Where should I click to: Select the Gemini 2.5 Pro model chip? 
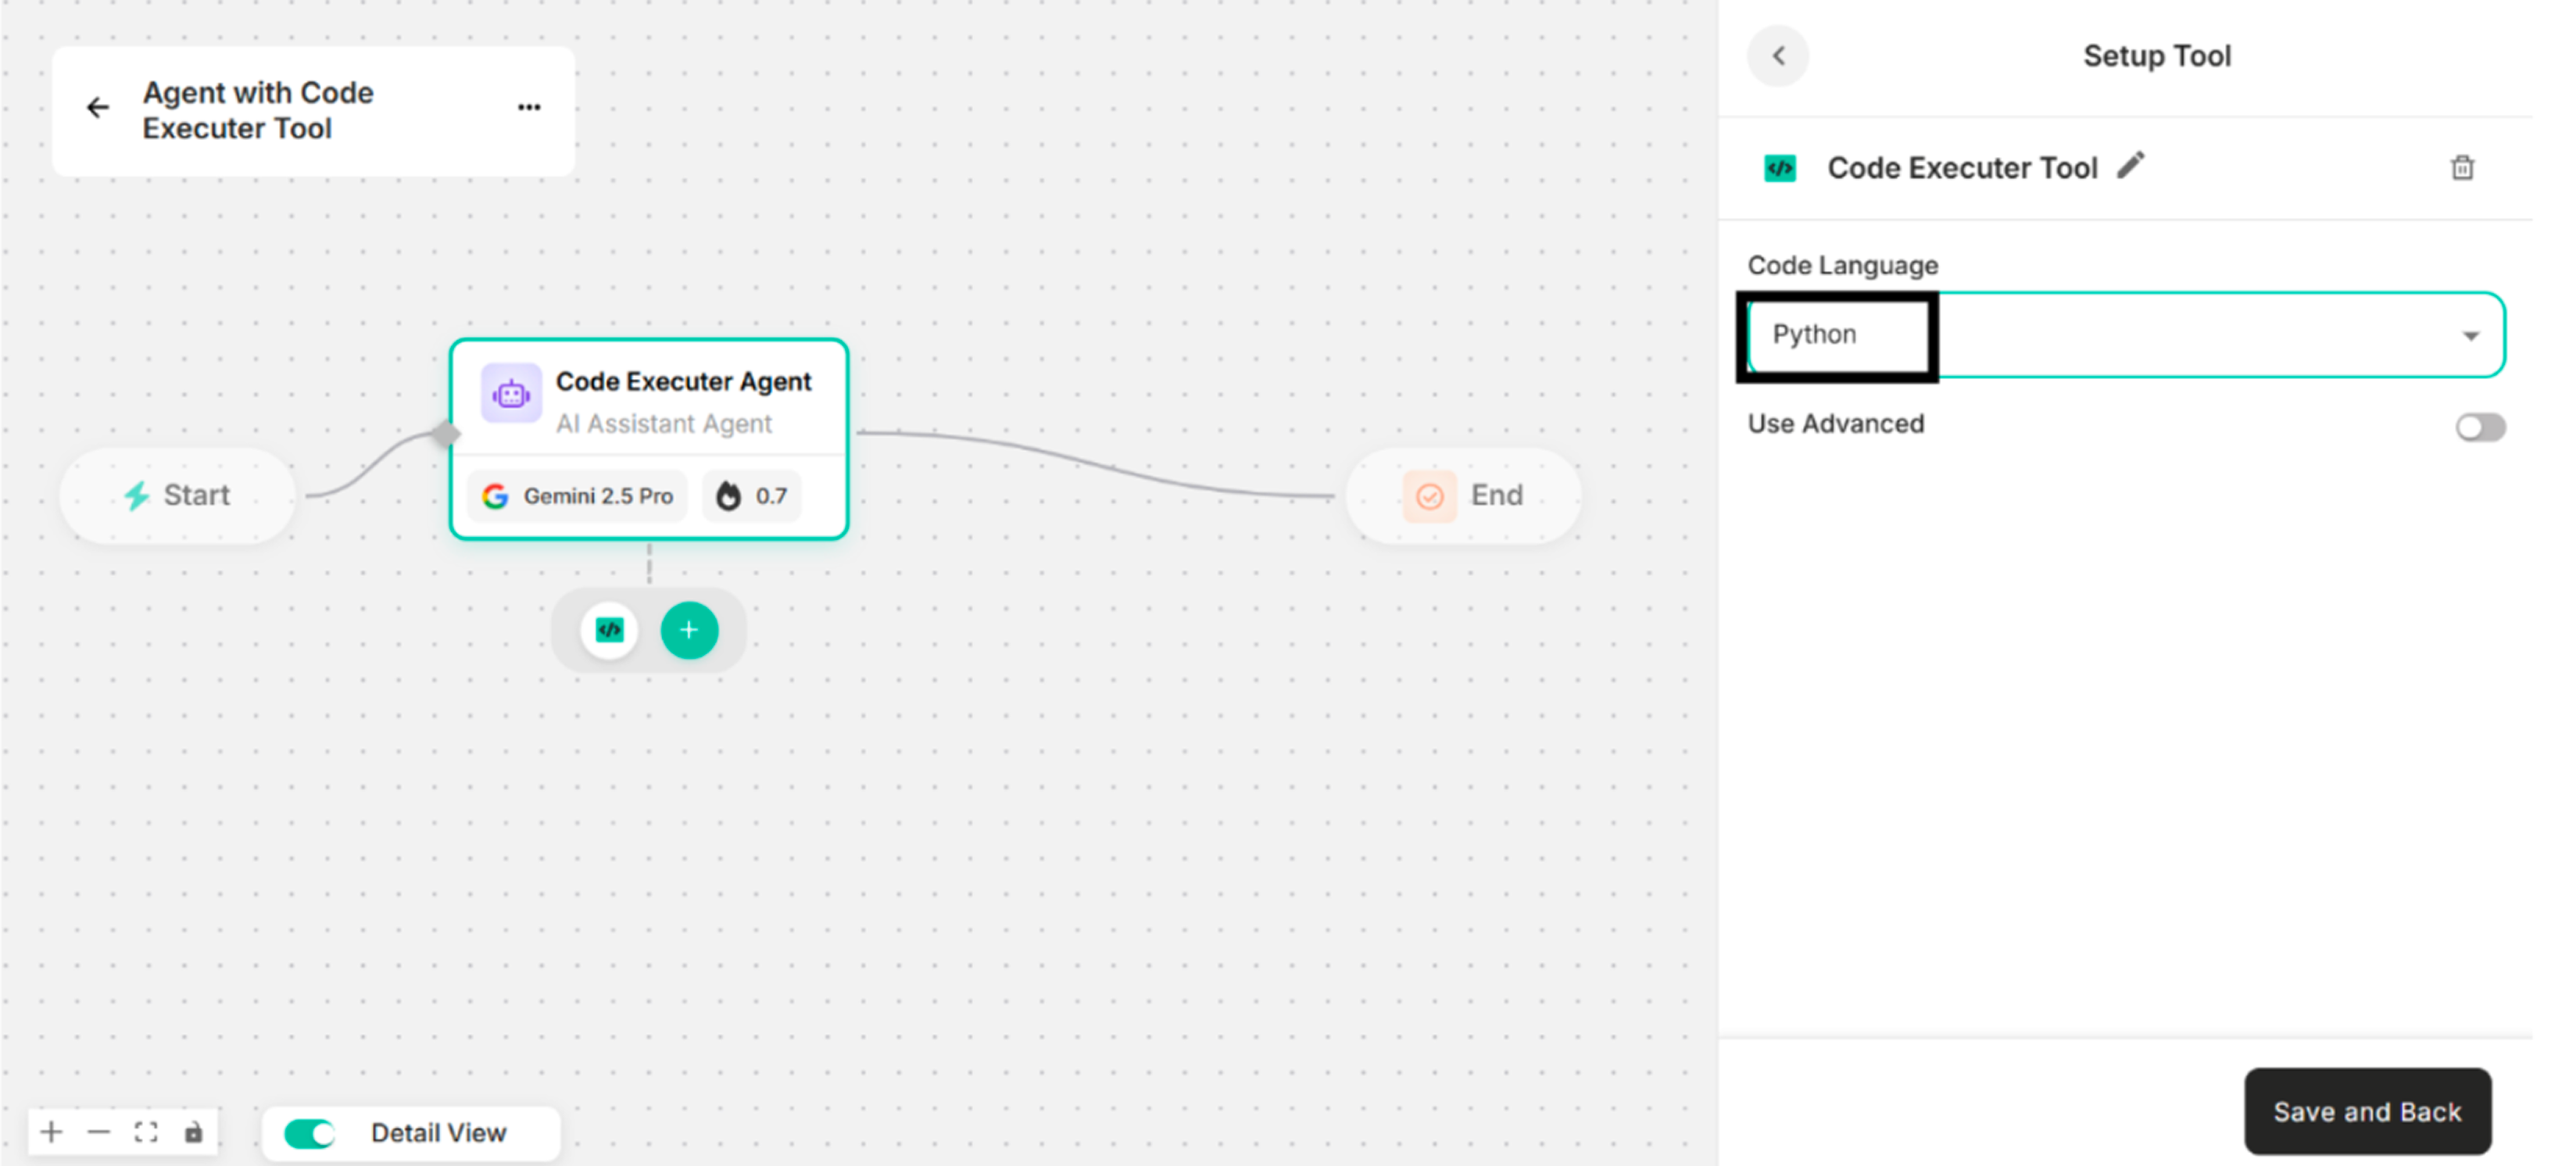pyautogui.click(x=578, y=496)
